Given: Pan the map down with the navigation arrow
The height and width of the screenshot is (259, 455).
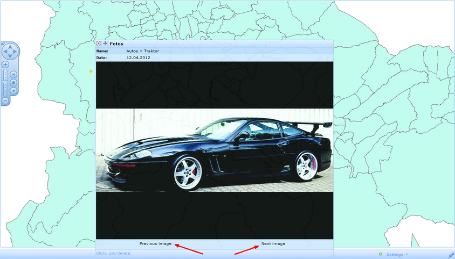Looking at the screenshot, I should 10,56.
